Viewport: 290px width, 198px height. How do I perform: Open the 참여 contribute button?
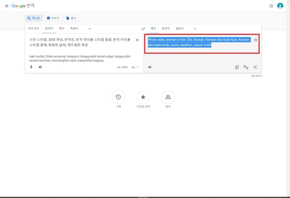pyautogui.click(x=168, y=97)
